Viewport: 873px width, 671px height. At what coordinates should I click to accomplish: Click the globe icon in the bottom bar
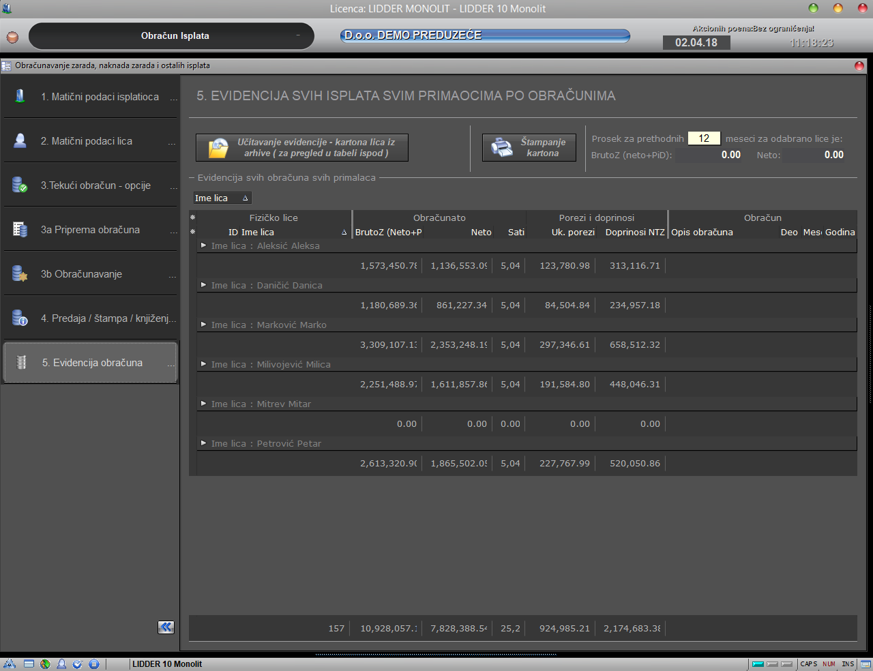(45, 663)
